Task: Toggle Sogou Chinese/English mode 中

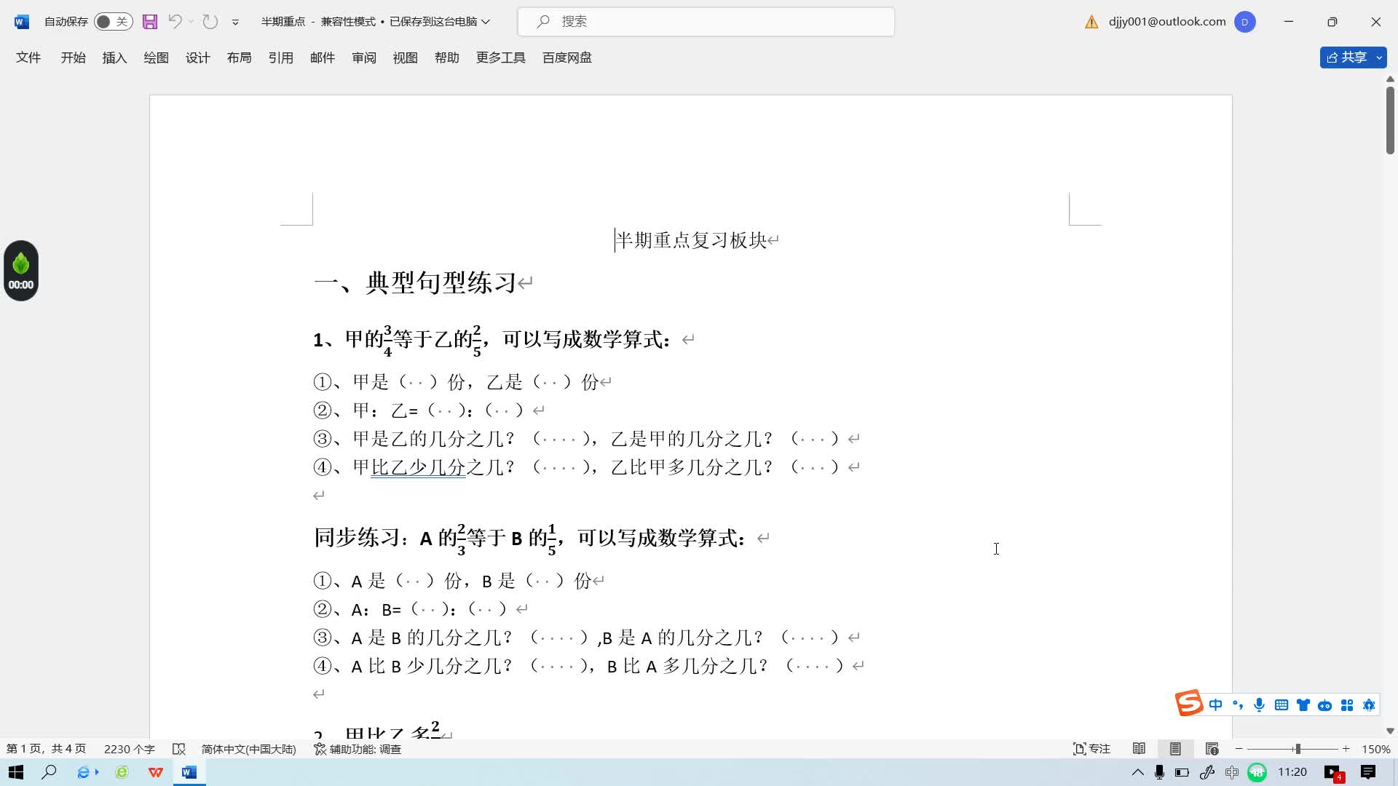Action: tap(1215, 704)
